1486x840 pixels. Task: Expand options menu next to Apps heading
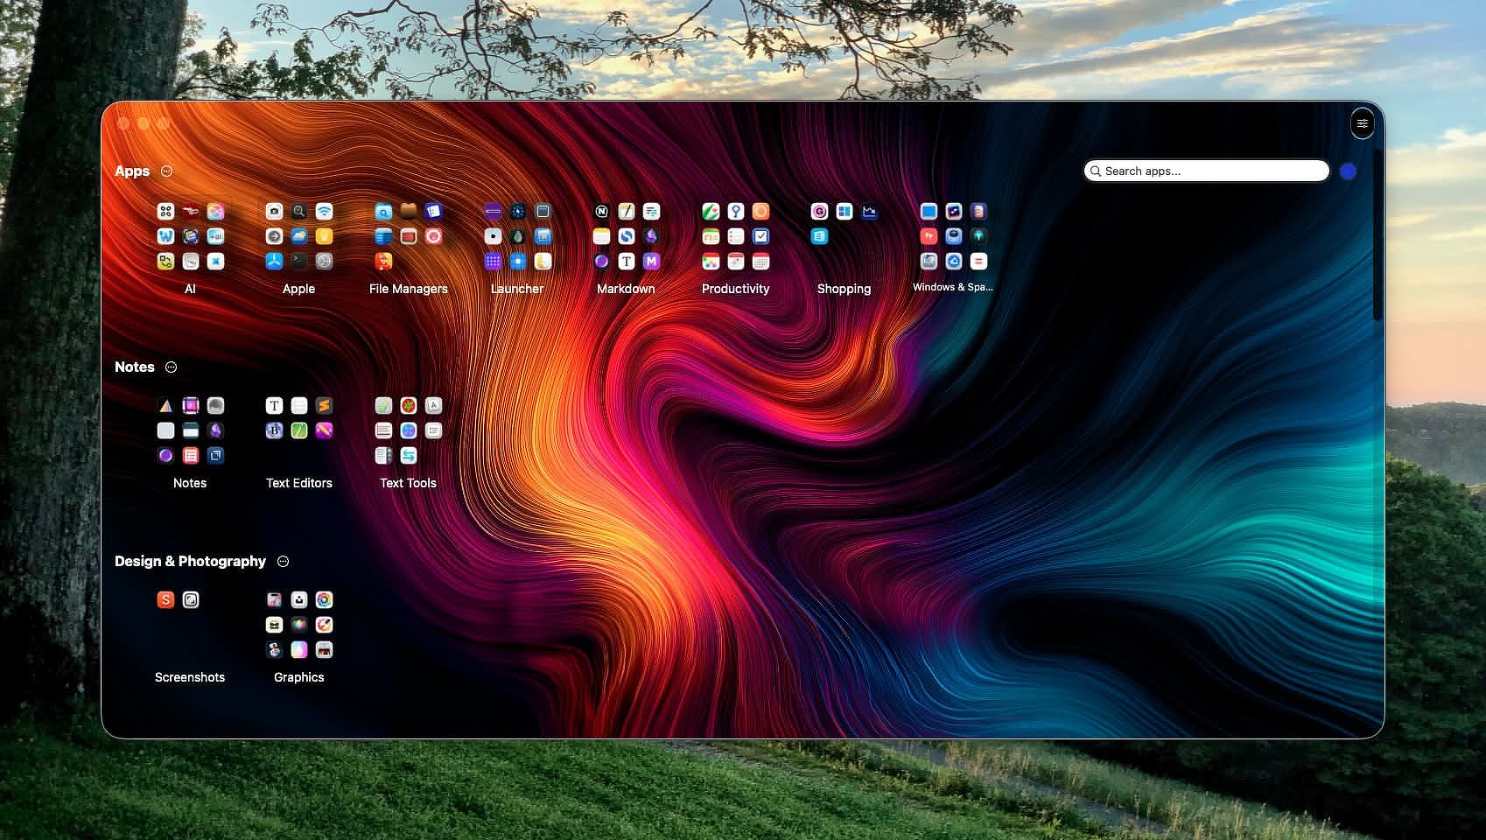tap(167, 171)
